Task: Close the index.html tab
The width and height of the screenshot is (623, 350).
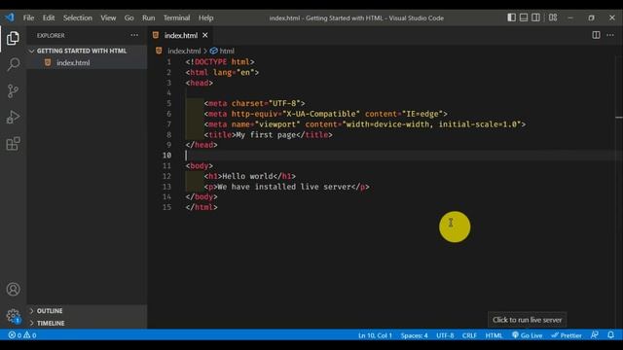Action: click(205, 35)
